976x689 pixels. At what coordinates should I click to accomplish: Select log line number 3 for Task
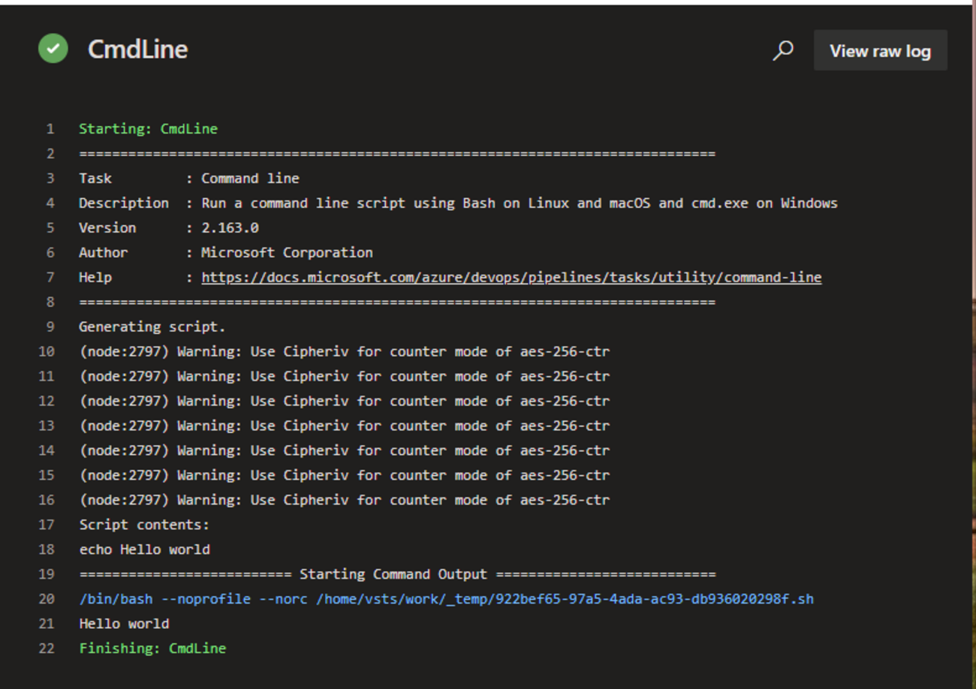50,179
